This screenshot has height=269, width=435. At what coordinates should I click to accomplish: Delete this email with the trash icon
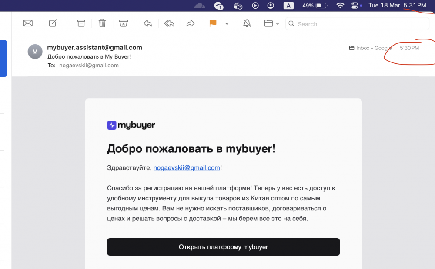(x=102, y=23)
